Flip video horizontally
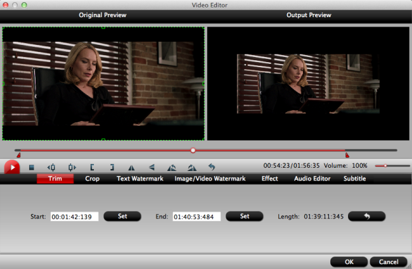412x269 pixels. click(x=131, y=168)
